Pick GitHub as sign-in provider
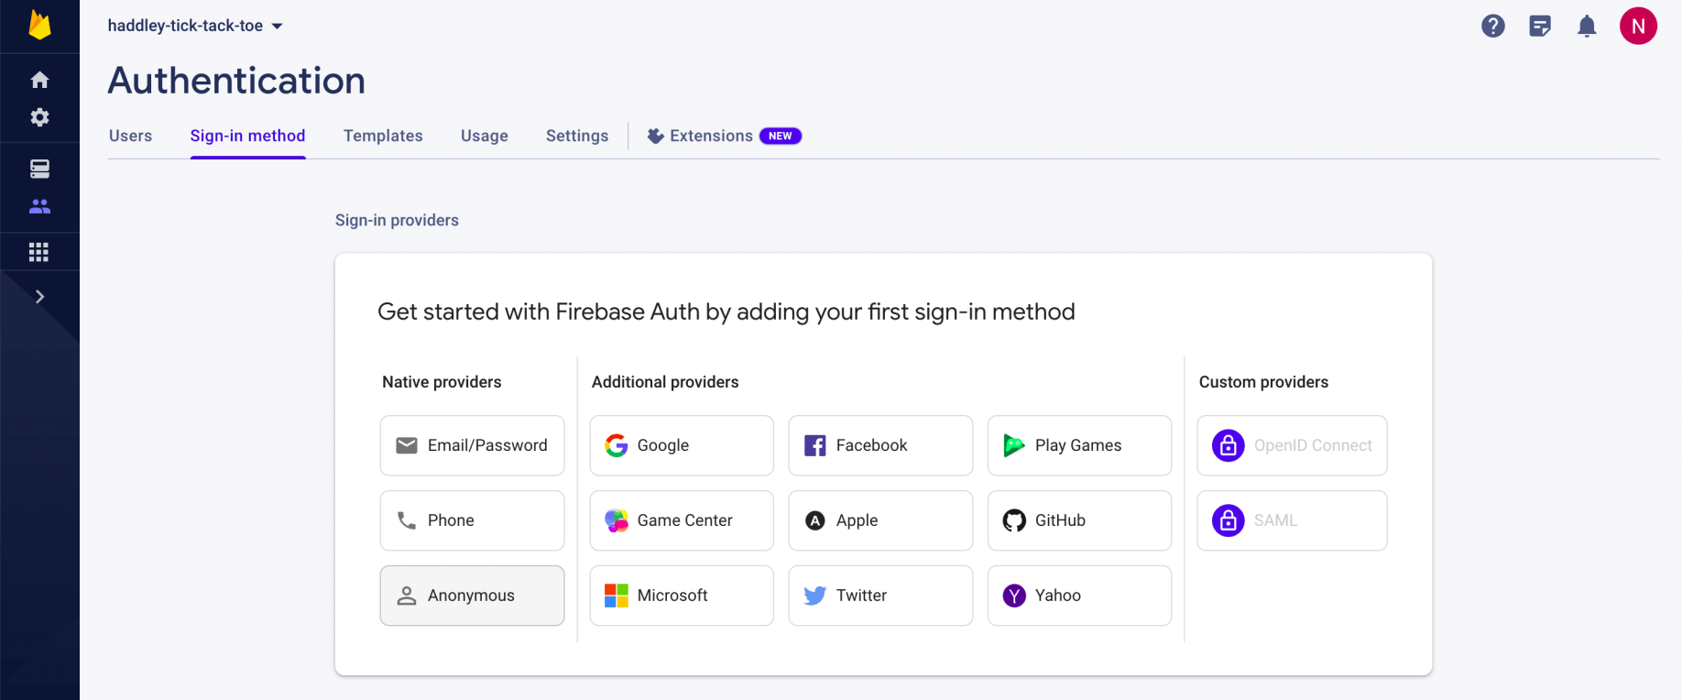This screenshot has width=1682, height=700. click(1079, 520)
